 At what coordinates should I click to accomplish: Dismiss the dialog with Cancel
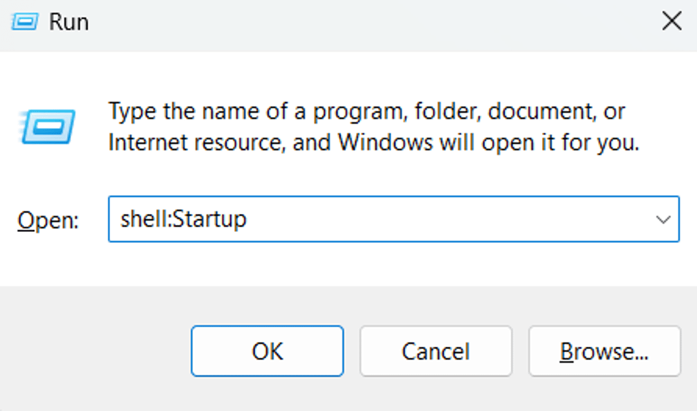point(436,351)
